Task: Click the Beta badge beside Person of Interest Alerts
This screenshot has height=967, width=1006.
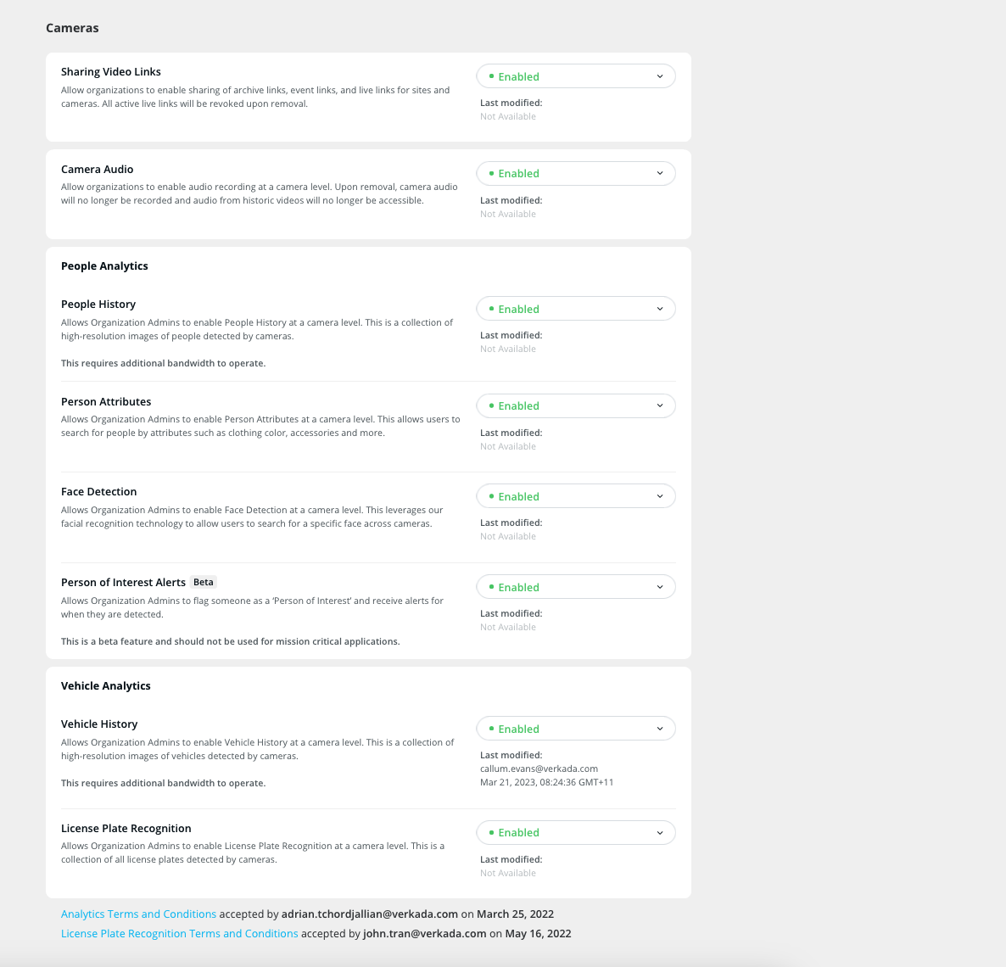Action: [204, 583]
